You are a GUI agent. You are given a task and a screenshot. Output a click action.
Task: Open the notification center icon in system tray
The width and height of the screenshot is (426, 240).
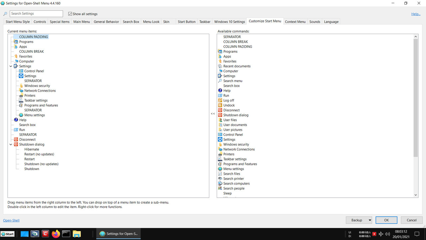[x=417, y=234]
